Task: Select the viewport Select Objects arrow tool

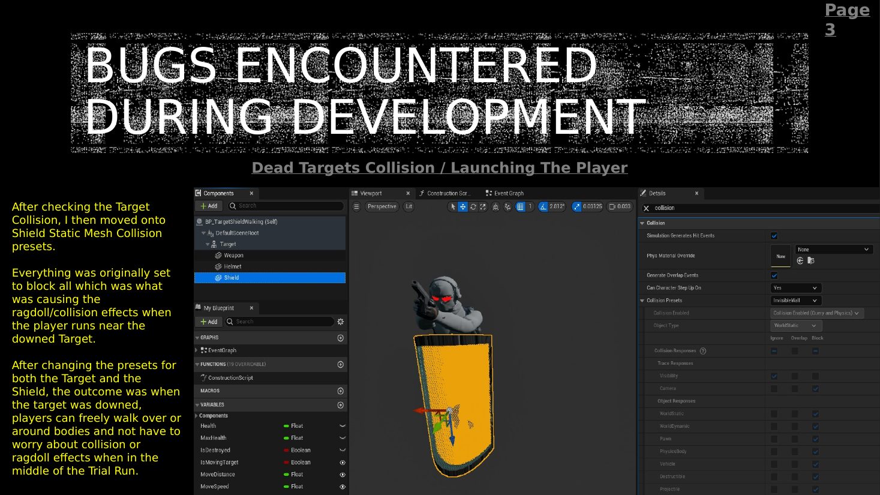Action: [453, 206]
